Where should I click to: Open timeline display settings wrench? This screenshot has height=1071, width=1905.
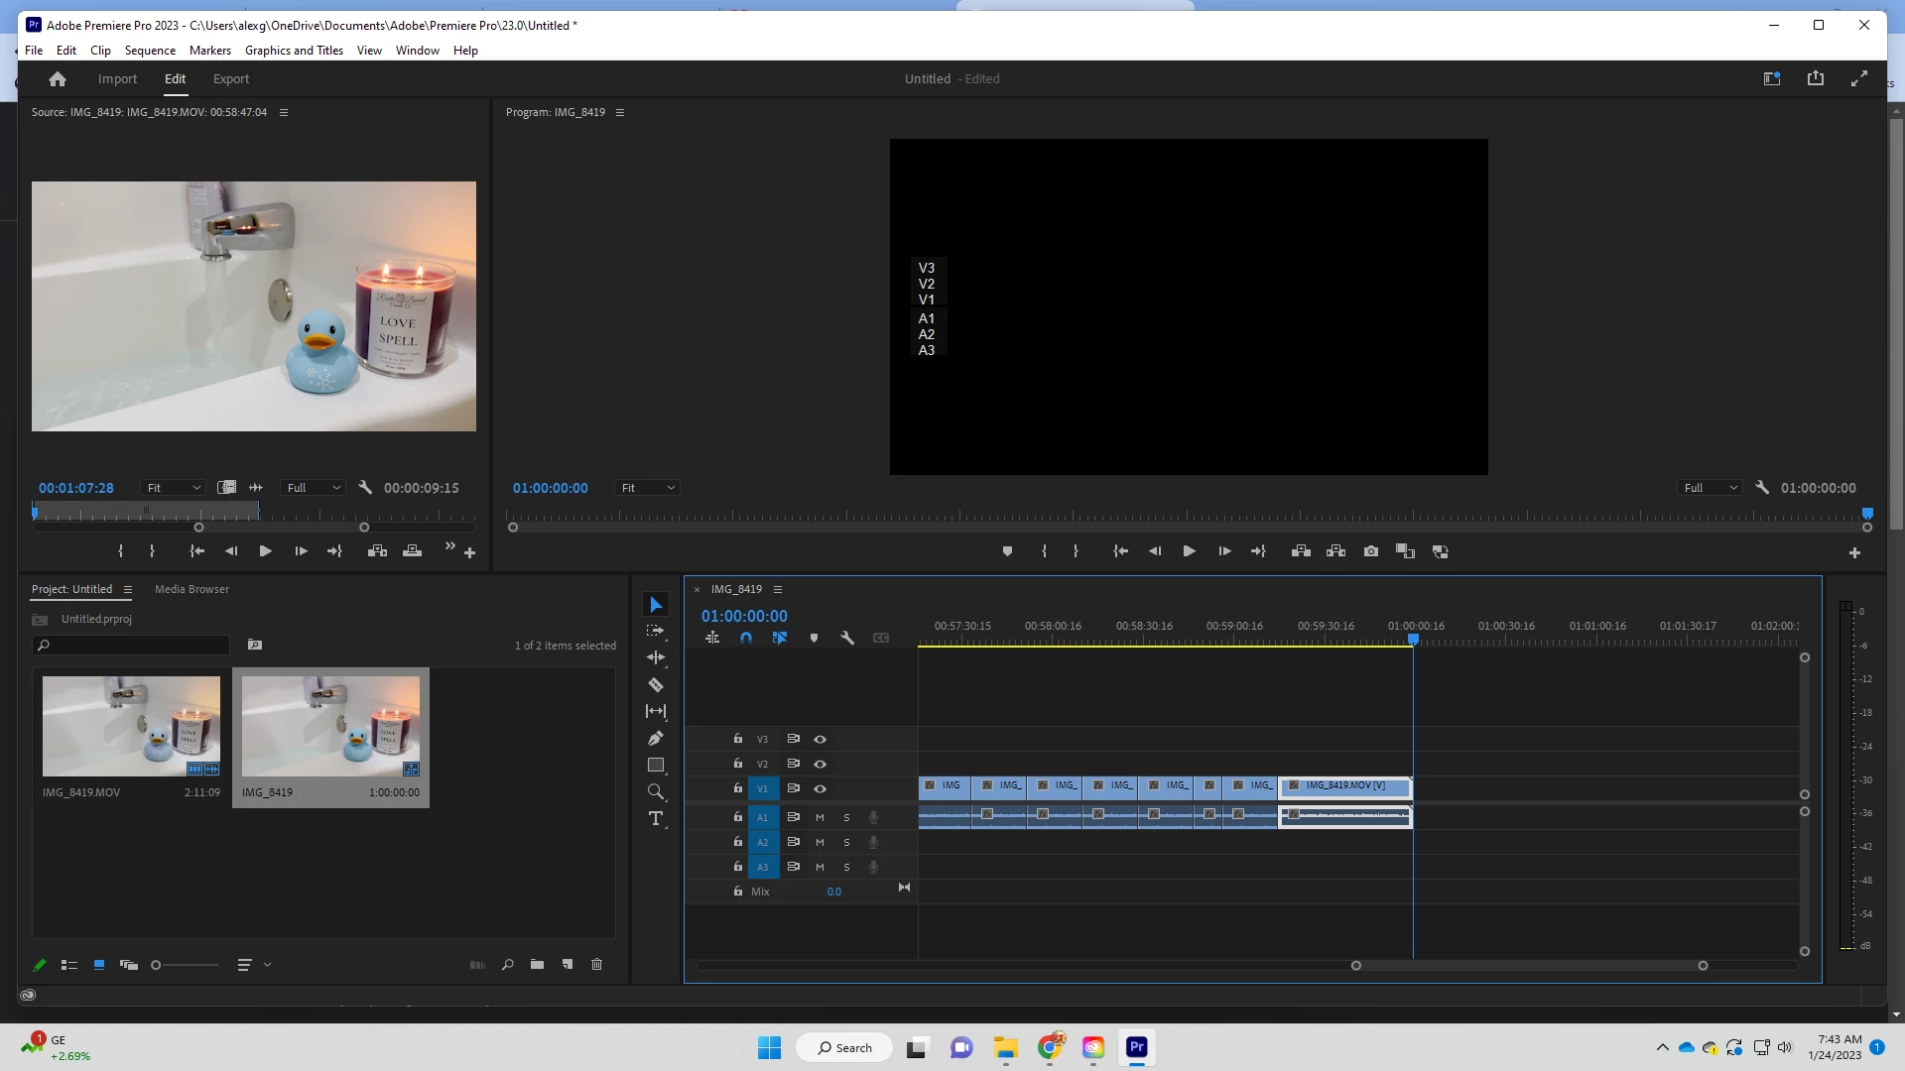point(847,639)
